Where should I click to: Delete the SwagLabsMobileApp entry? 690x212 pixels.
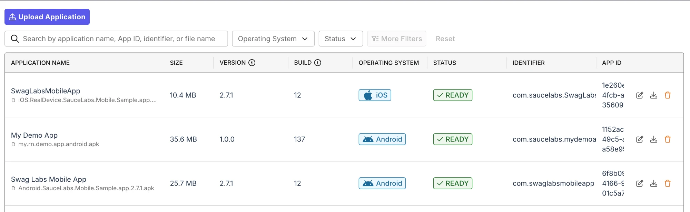pos(668,95)
